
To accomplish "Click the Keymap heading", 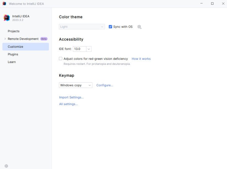I will [x=67, y=75].
